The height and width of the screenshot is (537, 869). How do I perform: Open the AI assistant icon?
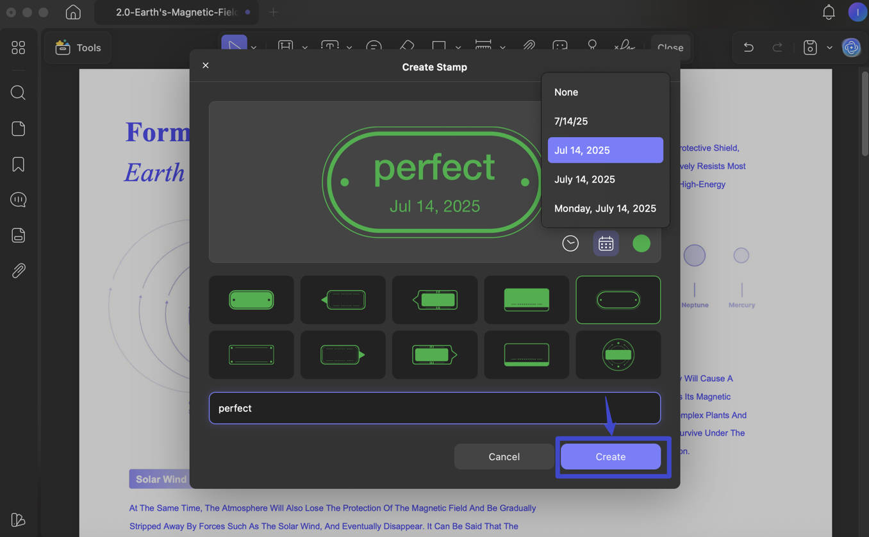(x=851, y=47)
